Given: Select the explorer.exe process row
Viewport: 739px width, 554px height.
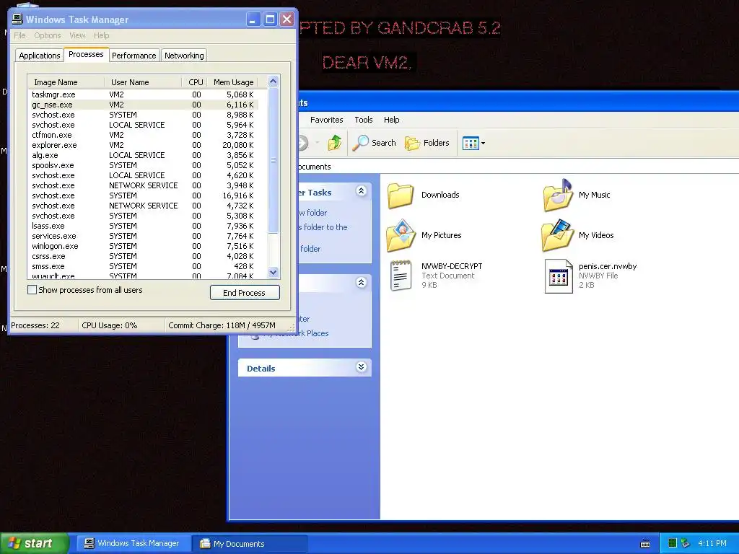Looking at the screenshot, I should coord(144,145).
